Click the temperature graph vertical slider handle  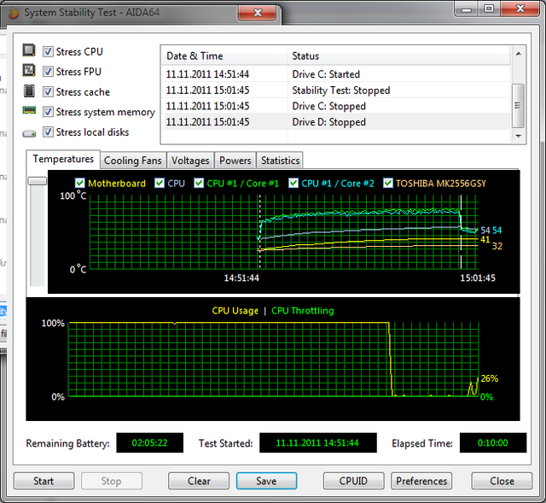click(x=38, y=180)
